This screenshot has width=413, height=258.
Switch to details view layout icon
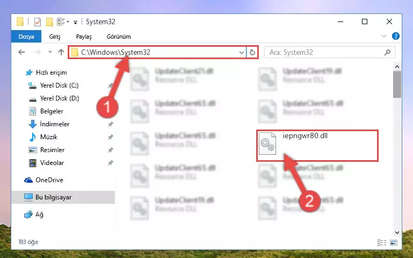pyautogui.click(x=382, y=242)
